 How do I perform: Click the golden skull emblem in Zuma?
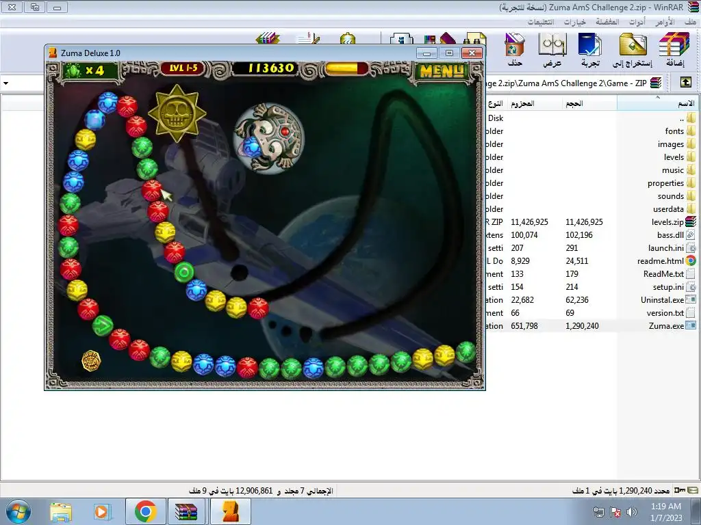click(177, 114)
